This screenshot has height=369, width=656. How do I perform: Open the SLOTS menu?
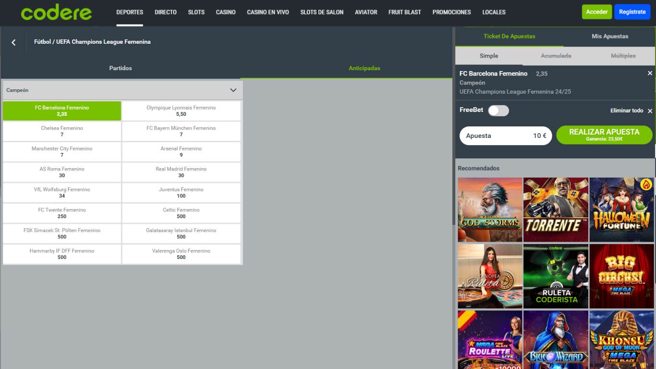point(196,12)
